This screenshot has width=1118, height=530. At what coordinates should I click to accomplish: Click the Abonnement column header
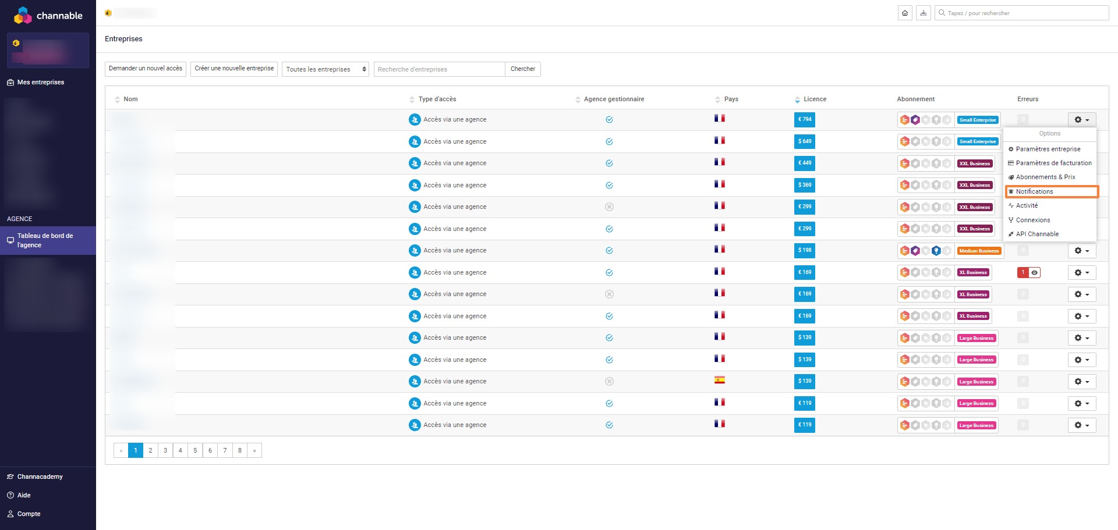point(916,99)
